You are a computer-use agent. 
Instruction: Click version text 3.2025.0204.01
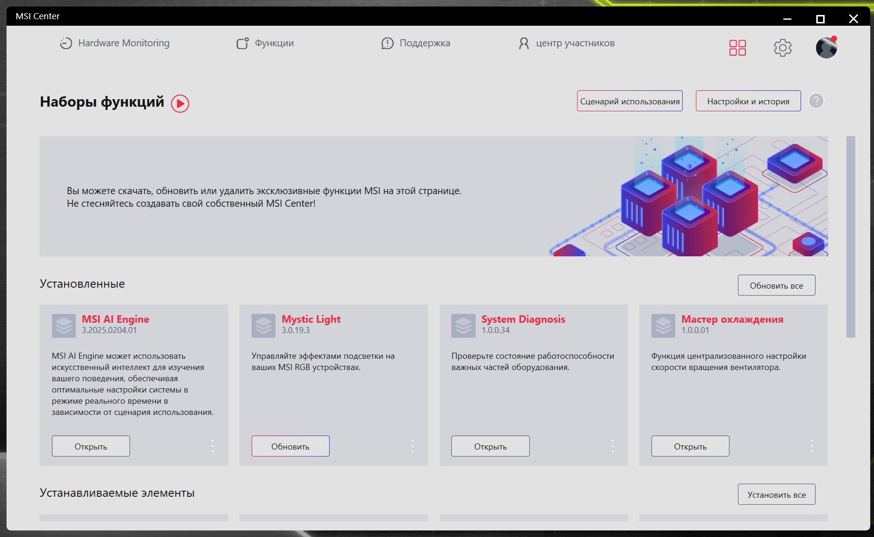pos(109,330)
